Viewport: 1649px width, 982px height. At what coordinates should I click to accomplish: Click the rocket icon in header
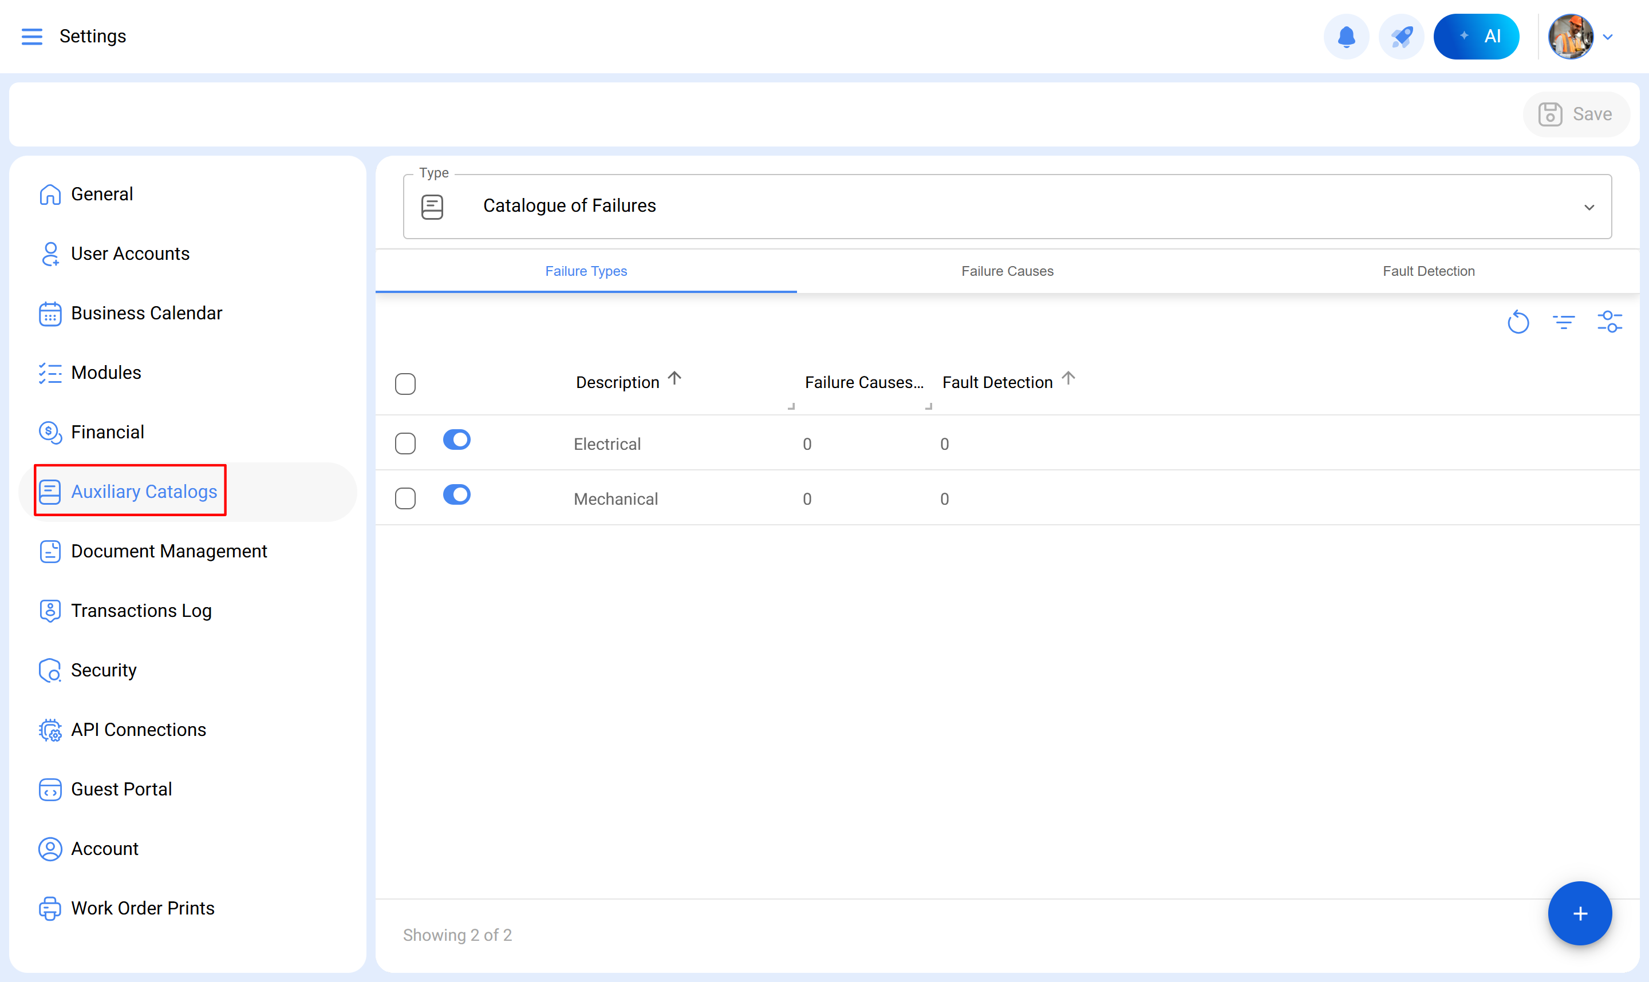point(1401,37)
